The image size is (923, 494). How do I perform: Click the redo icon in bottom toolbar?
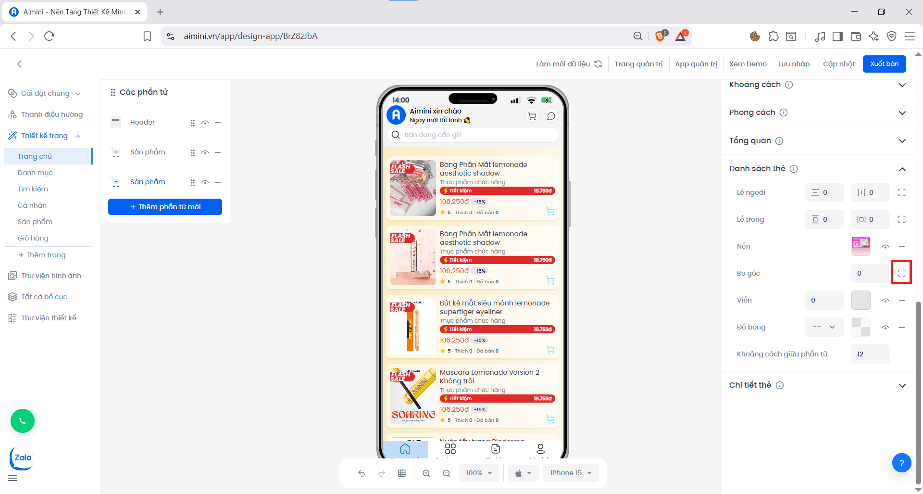pyautogui.click(x=382, y=473)
